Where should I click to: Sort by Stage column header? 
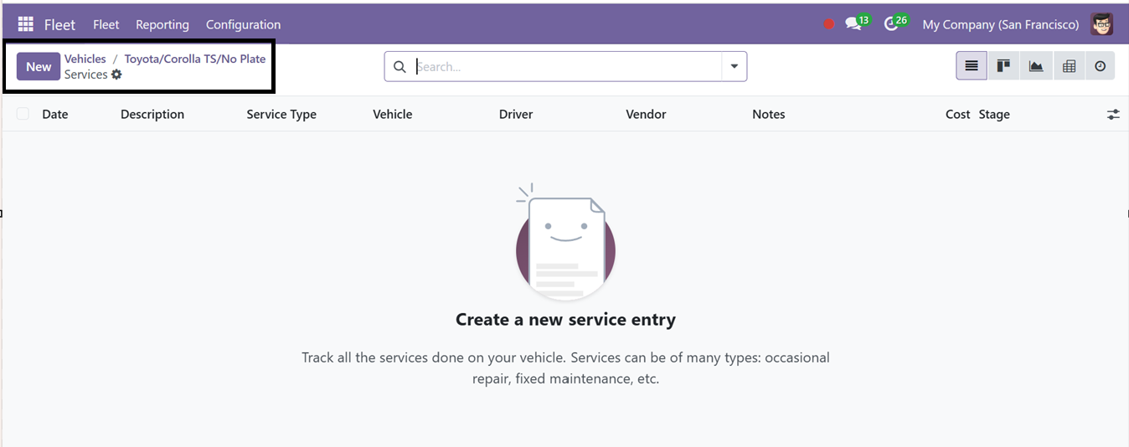pos(994,114)
